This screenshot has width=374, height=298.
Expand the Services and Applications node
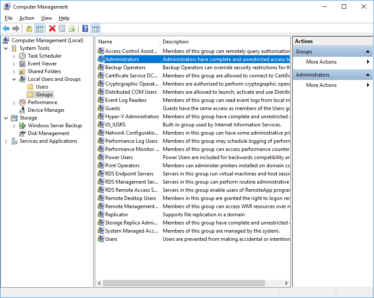6,141
